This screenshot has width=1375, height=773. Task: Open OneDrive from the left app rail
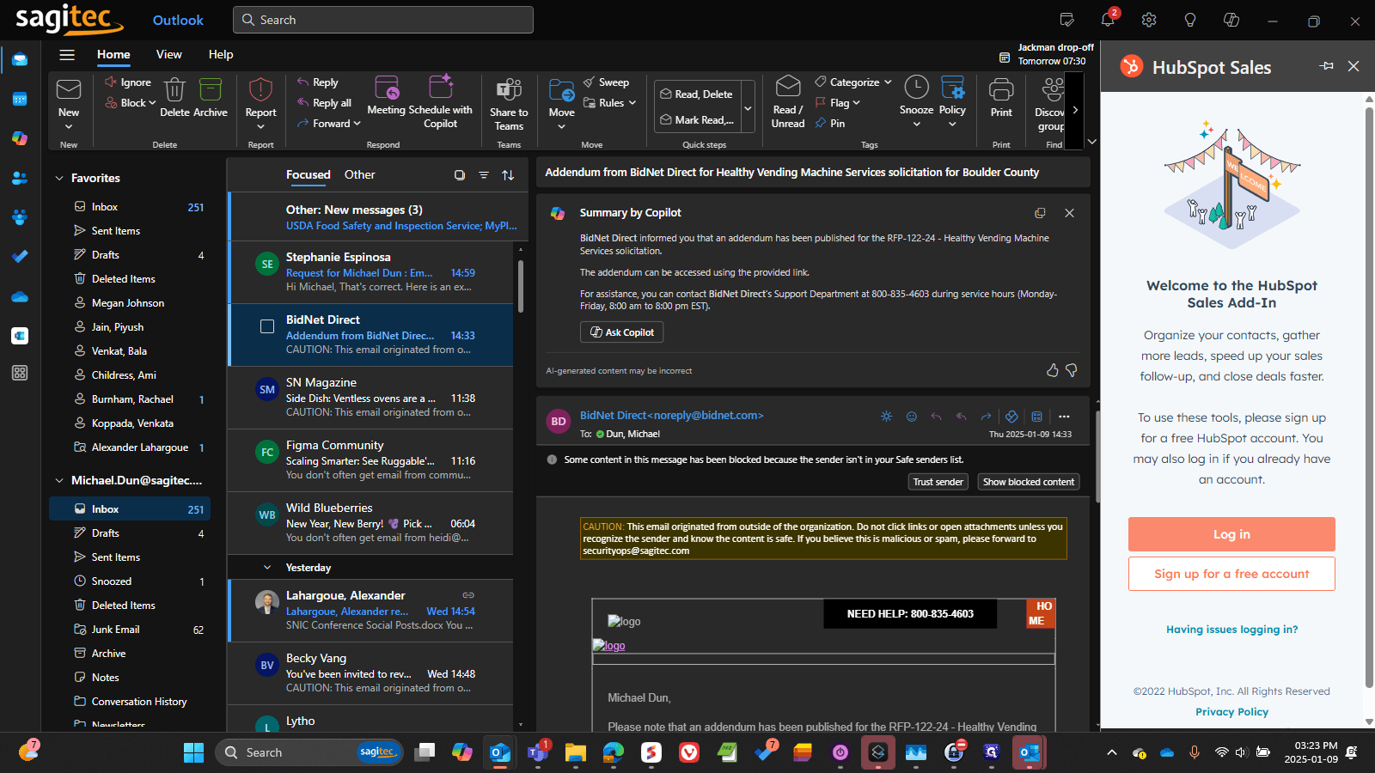[x=20, y=296]
